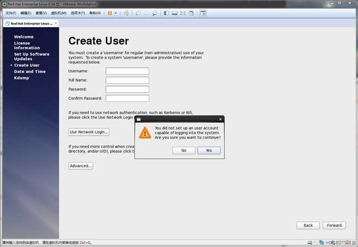Click the Unity mode toolbar icon

pos(191,13)
